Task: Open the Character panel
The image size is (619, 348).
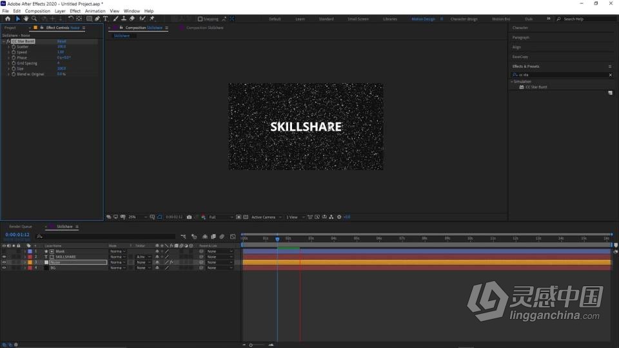Action: (x=520, y=28)
